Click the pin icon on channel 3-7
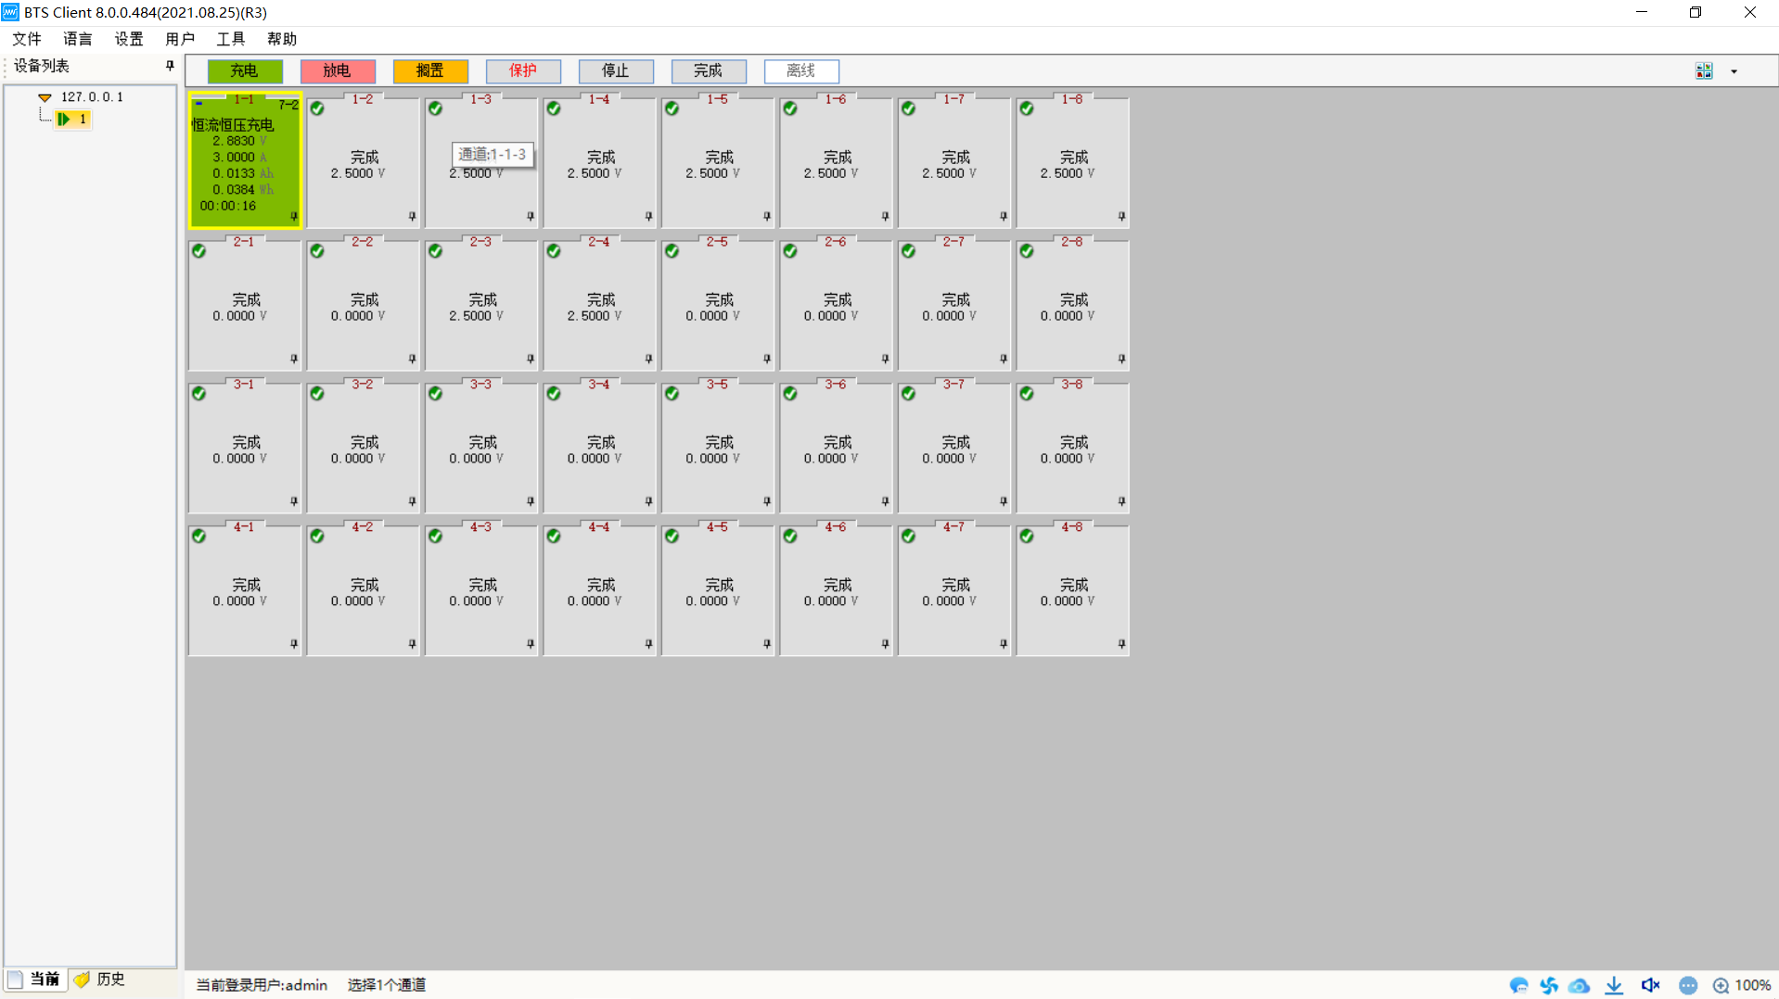Screen dimensions: 1779x999 tap(1004, 501)
